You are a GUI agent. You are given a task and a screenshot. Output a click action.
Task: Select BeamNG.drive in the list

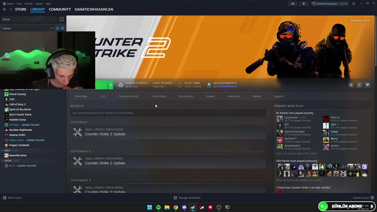point(18,155)
